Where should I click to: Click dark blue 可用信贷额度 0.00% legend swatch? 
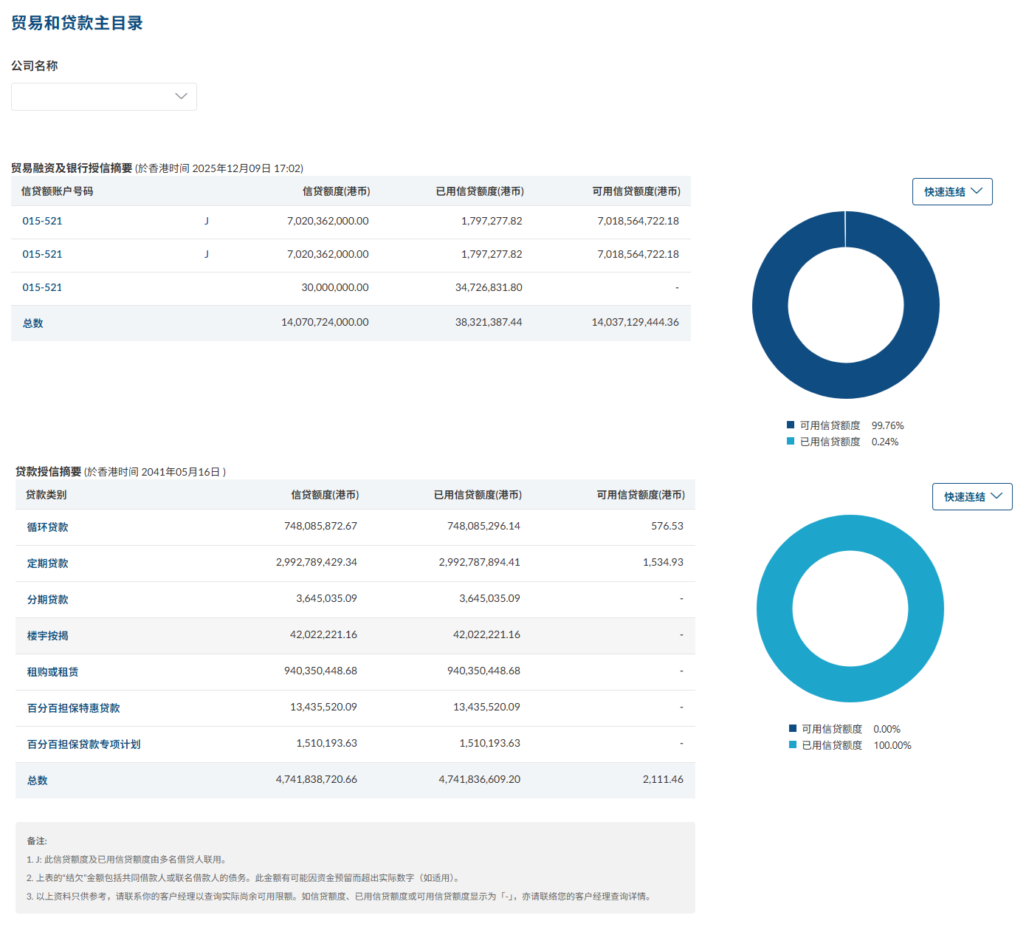pos(793,729)
